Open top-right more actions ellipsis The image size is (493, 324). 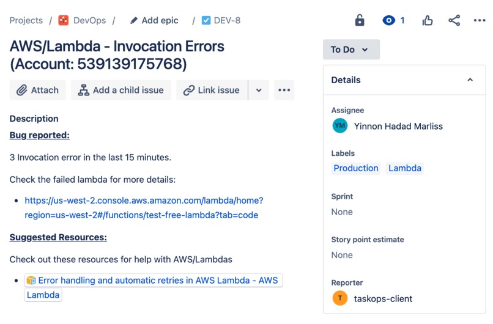[480, 20]
